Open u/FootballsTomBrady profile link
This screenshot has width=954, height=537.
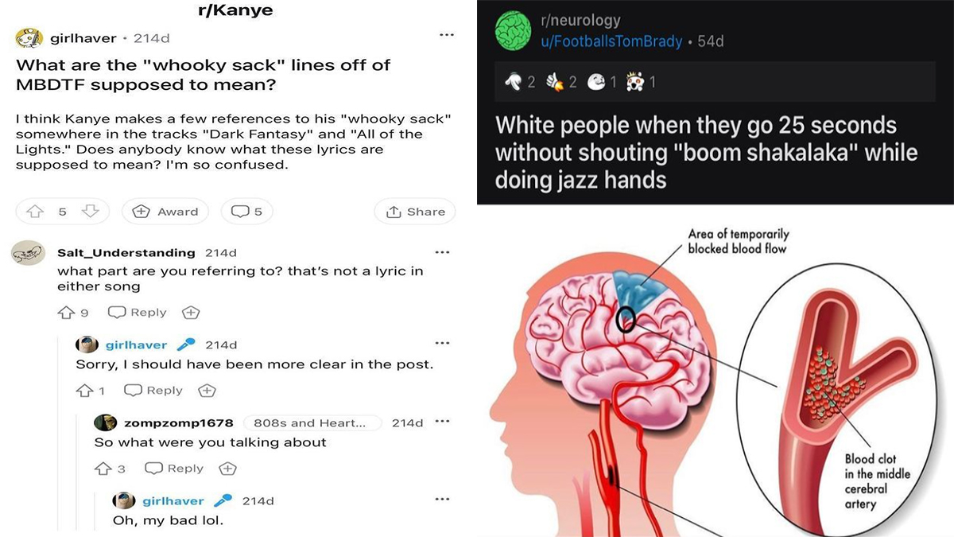(x=611, y=41)
